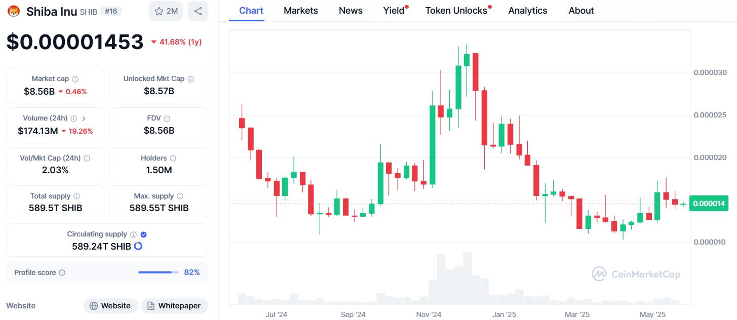The height and width of the screenshot is (320, 737).
Task: Switch to the Markets tab
Action: tap(301, 11)
